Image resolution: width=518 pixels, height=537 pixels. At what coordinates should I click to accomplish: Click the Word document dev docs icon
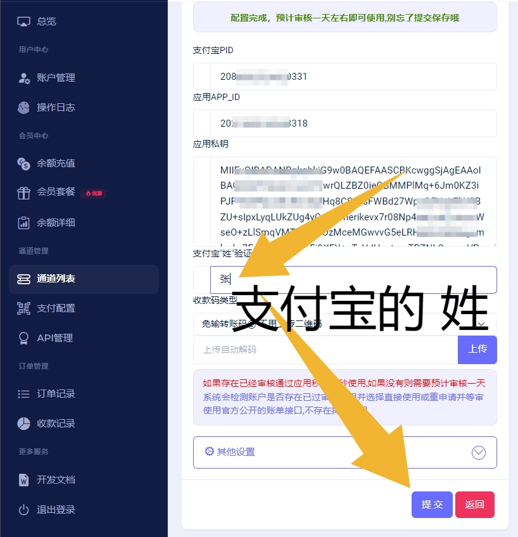point(23,480)
